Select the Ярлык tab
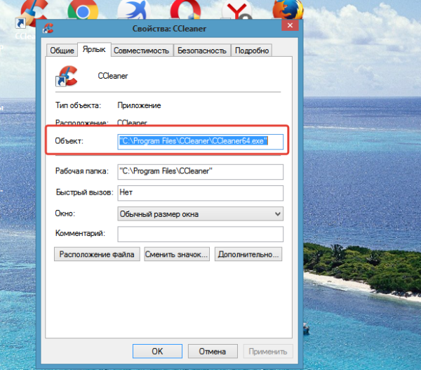Viewport: 421px width, 370px height. tap(94, 49)
